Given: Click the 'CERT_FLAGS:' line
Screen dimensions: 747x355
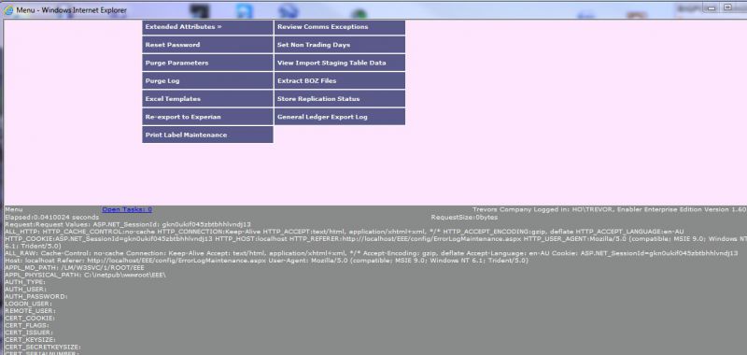Looking at the screenshot, I should click(27, 325).
